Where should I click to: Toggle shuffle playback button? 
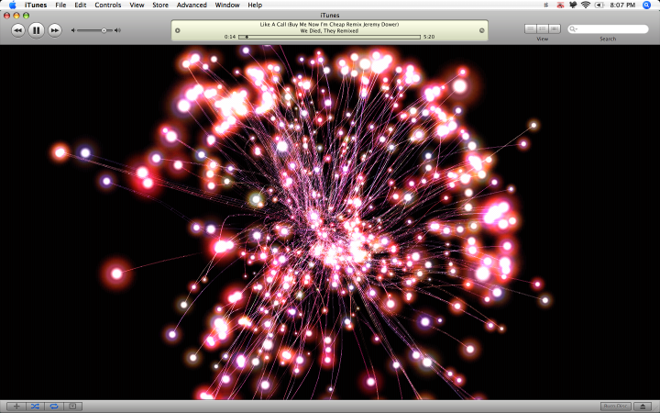pos(35,407)
